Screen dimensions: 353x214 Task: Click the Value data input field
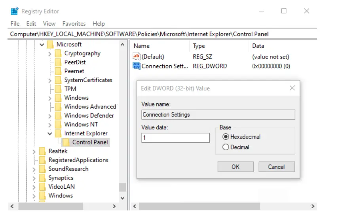(x=175, y=138)
